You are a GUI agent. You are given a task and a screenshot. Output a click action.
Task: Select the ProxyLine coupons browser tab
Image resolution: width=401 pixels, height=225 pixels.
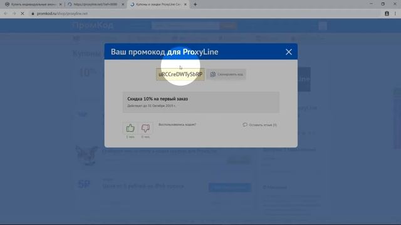coord(159,4)
